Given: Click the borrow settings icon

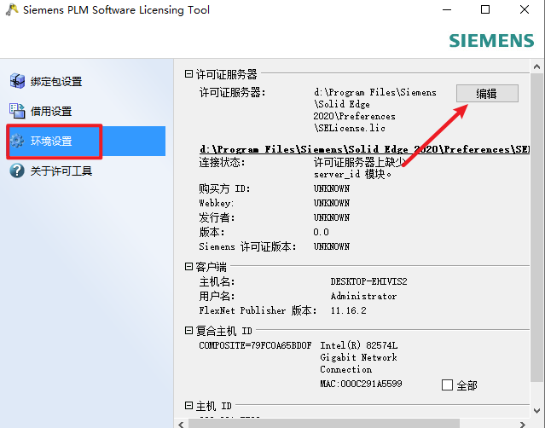Looking at the screenshot, I should 17,111.
